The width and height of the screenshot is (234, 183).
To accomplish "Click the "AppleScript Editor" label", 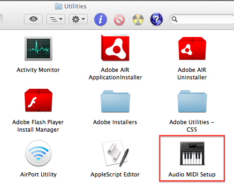I will pyautogui.click(x=115, y=175).
